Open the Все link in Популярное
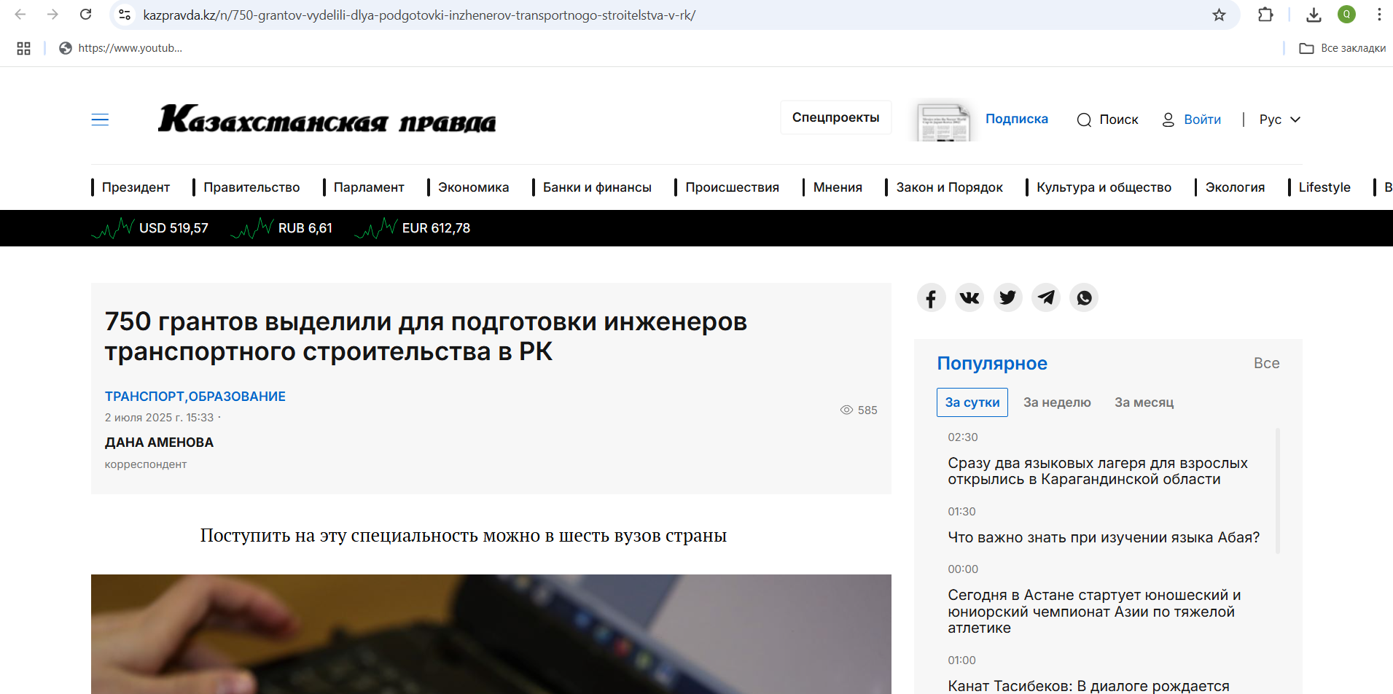This screenshot has height=694, width=1393. pyautogui.click(x=1266, y=363)
